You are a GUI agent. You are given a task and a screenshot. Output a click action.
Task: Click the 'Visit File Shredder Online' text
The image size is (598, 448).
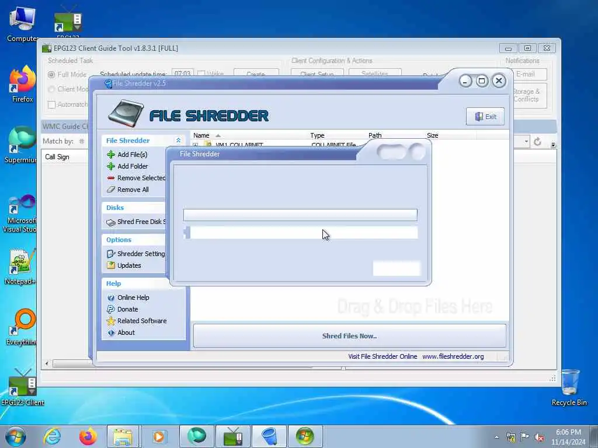point(383,356)
